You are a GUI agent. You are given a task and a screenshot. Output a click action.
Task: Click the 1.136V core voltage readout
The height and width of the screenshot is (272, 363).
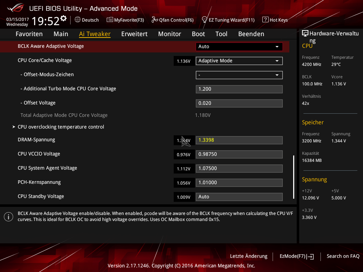coord(184,61)
